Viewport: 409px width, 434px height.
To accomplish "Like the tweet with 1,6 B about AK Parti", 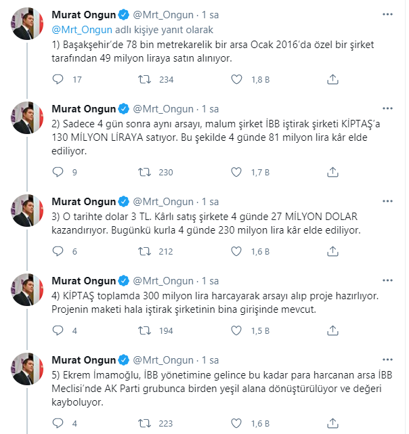I will [236, 423].
